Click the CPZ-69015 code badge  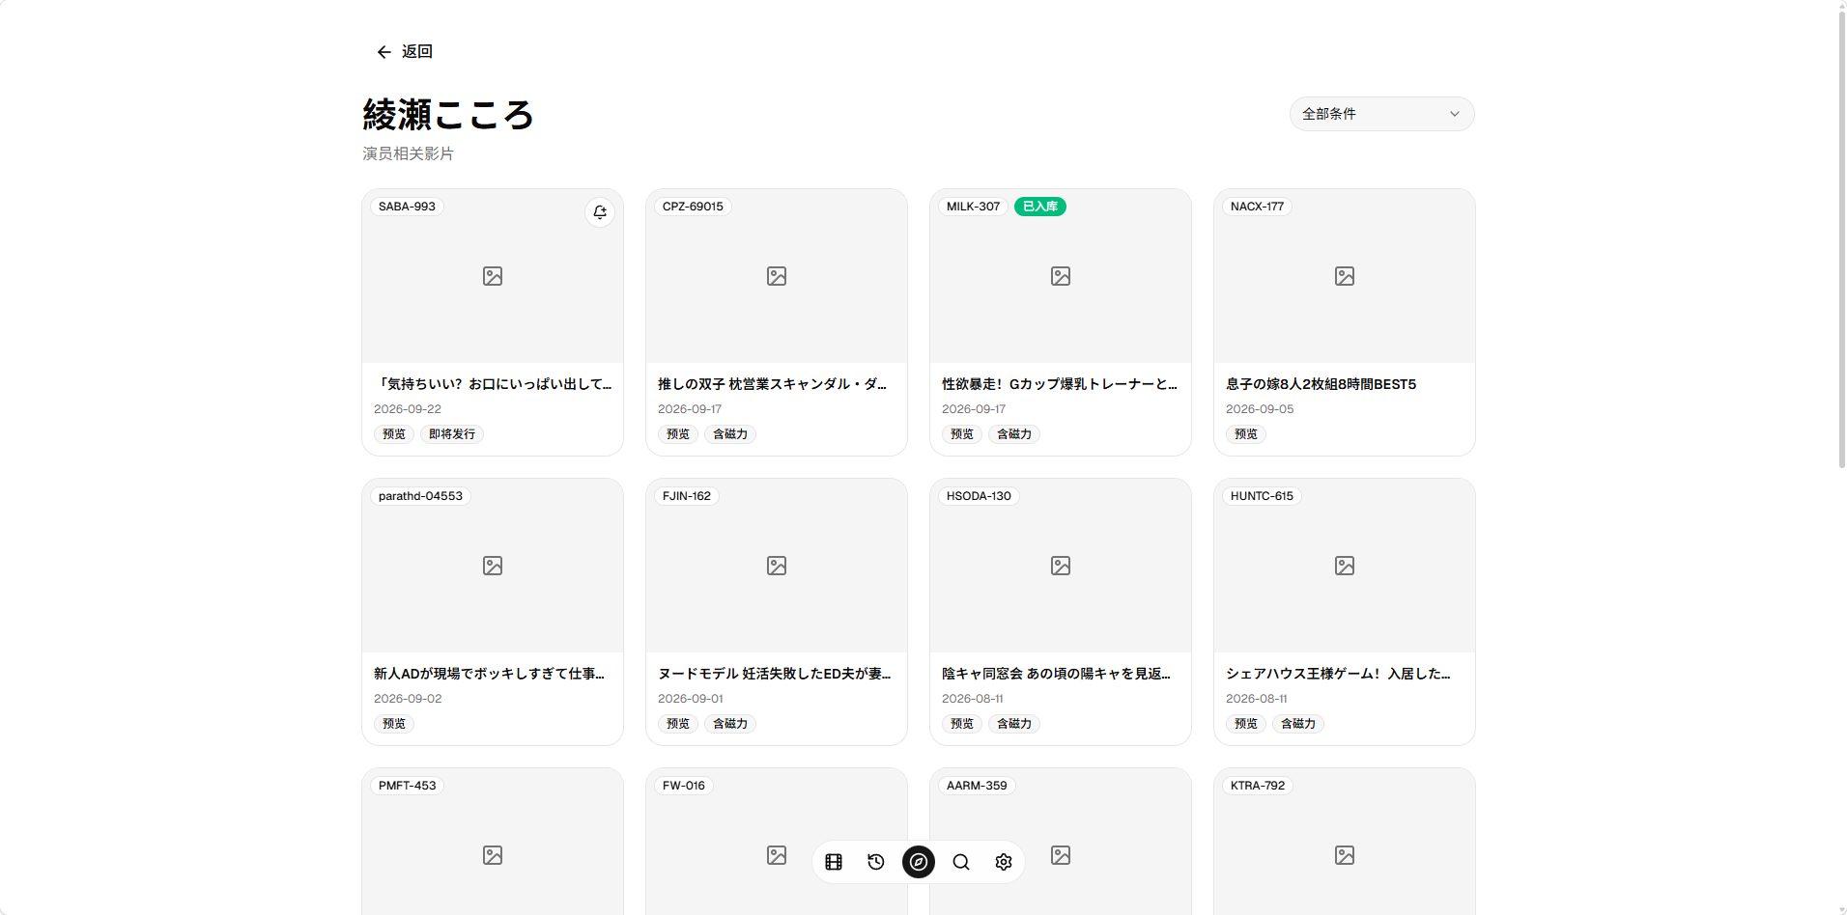[x=693, y=207]
